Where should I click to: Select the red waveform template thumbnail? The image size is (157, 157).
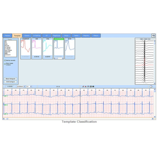tap(26, 49)
